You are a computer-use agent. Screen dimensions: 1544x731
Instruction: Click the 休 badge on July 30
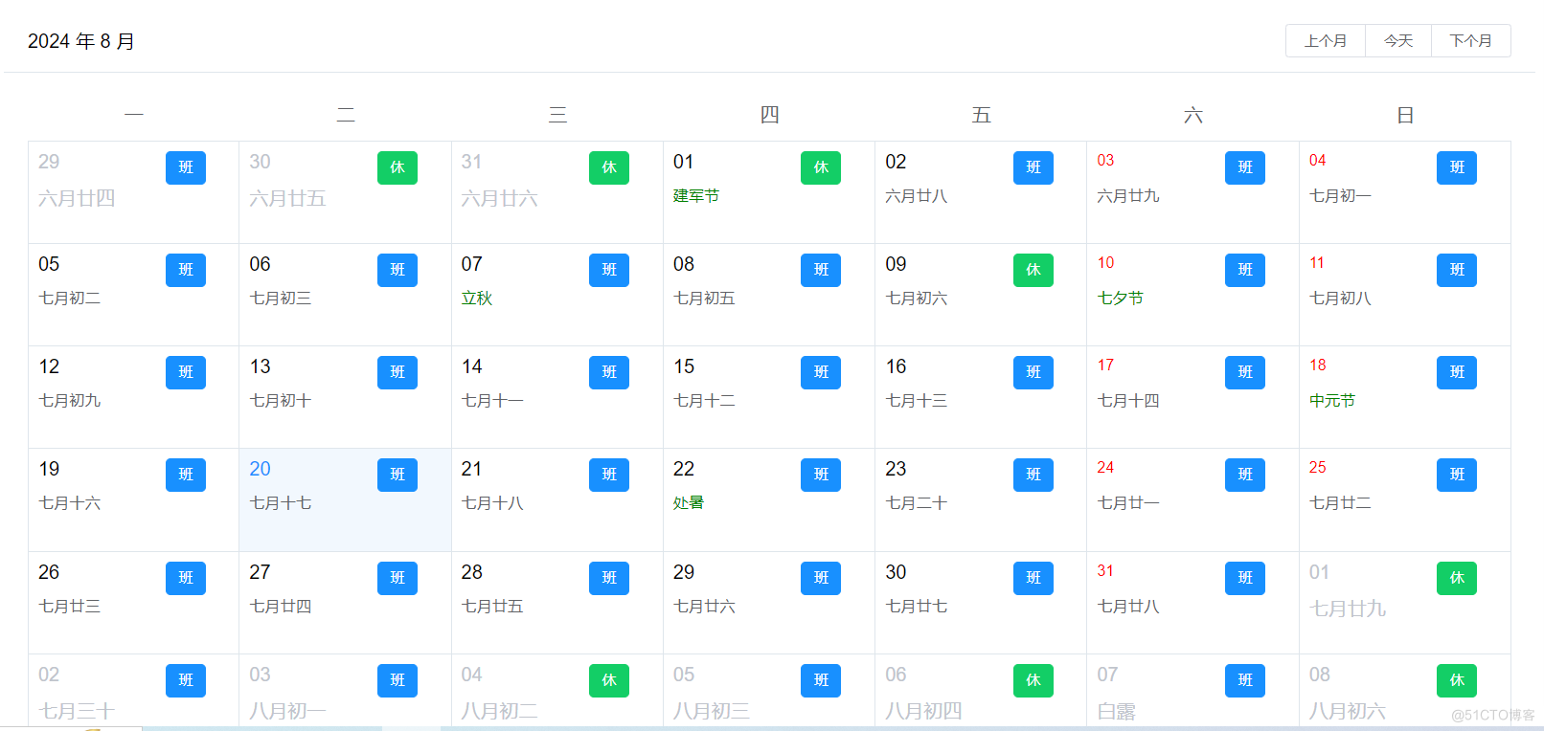(397, 167)
